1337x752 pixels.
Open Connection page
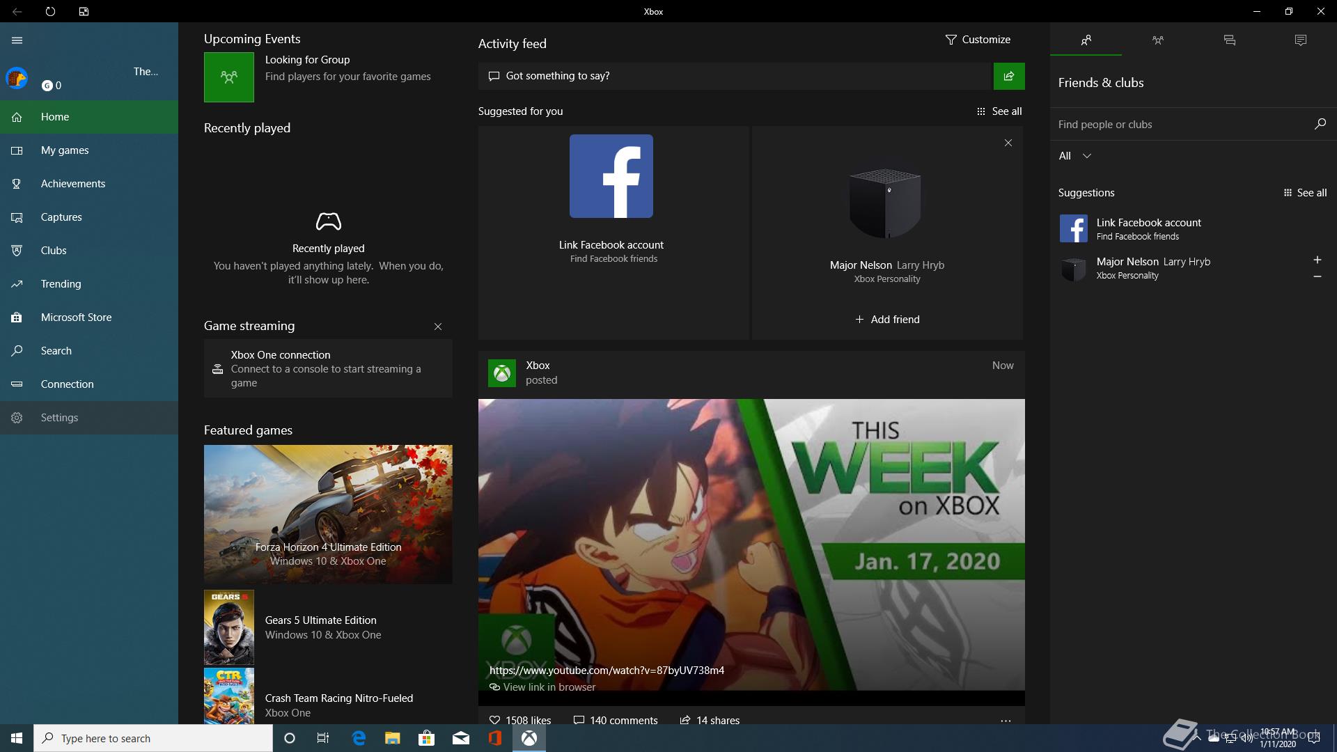(x=89, y=384)
